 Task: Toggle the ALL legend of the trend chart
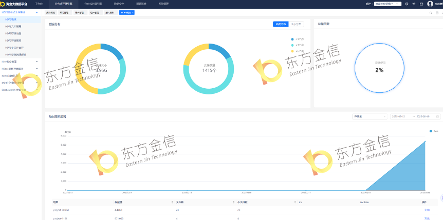coord(434,131)
